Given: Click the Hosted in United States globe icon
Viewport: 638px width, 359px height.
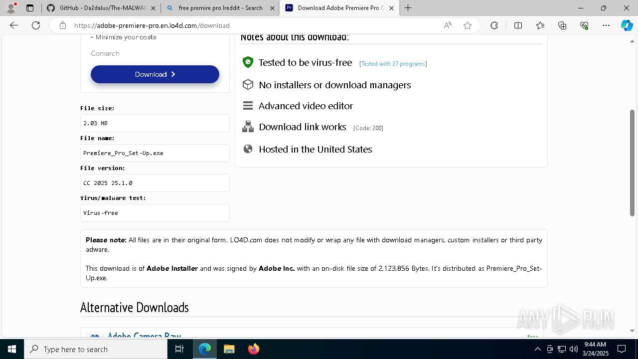Looking at the screenshot, I should [248, 149].
